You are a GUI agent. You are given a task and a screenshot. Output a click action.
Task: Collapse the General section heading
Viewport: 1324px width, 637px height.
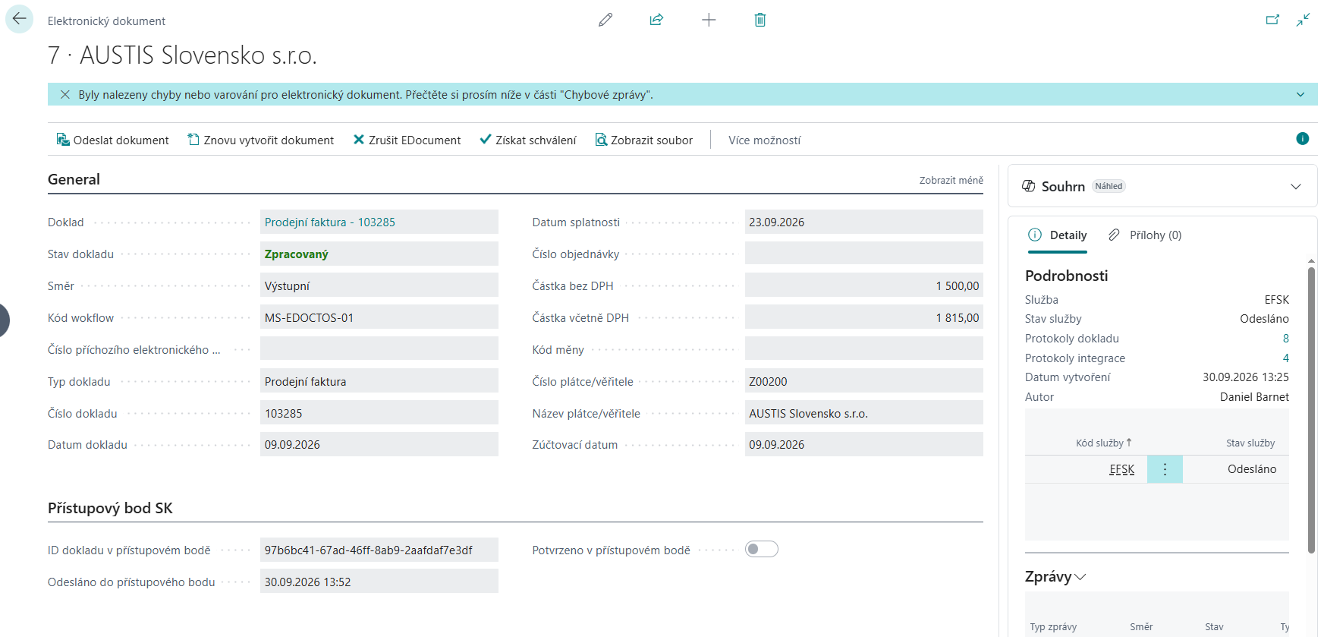coord(74,180)
